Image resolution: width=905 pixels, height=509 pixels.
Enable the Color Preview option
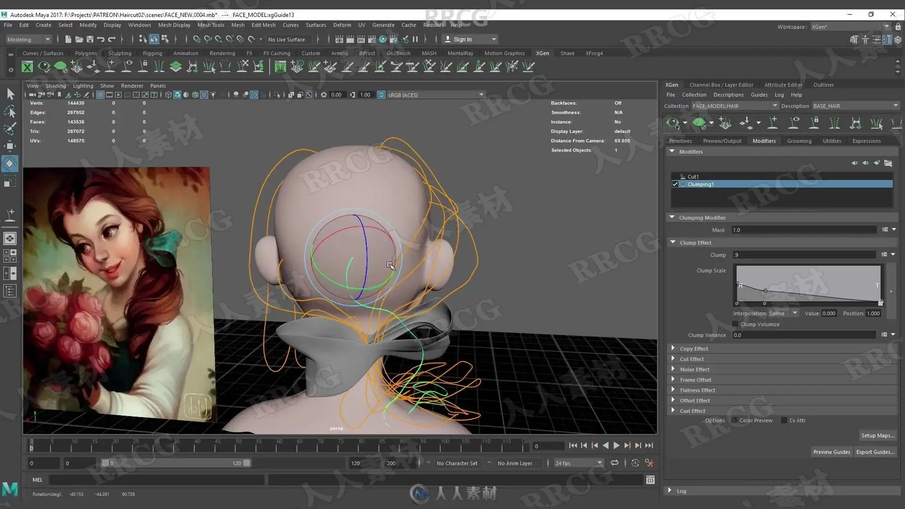point(734,420)
